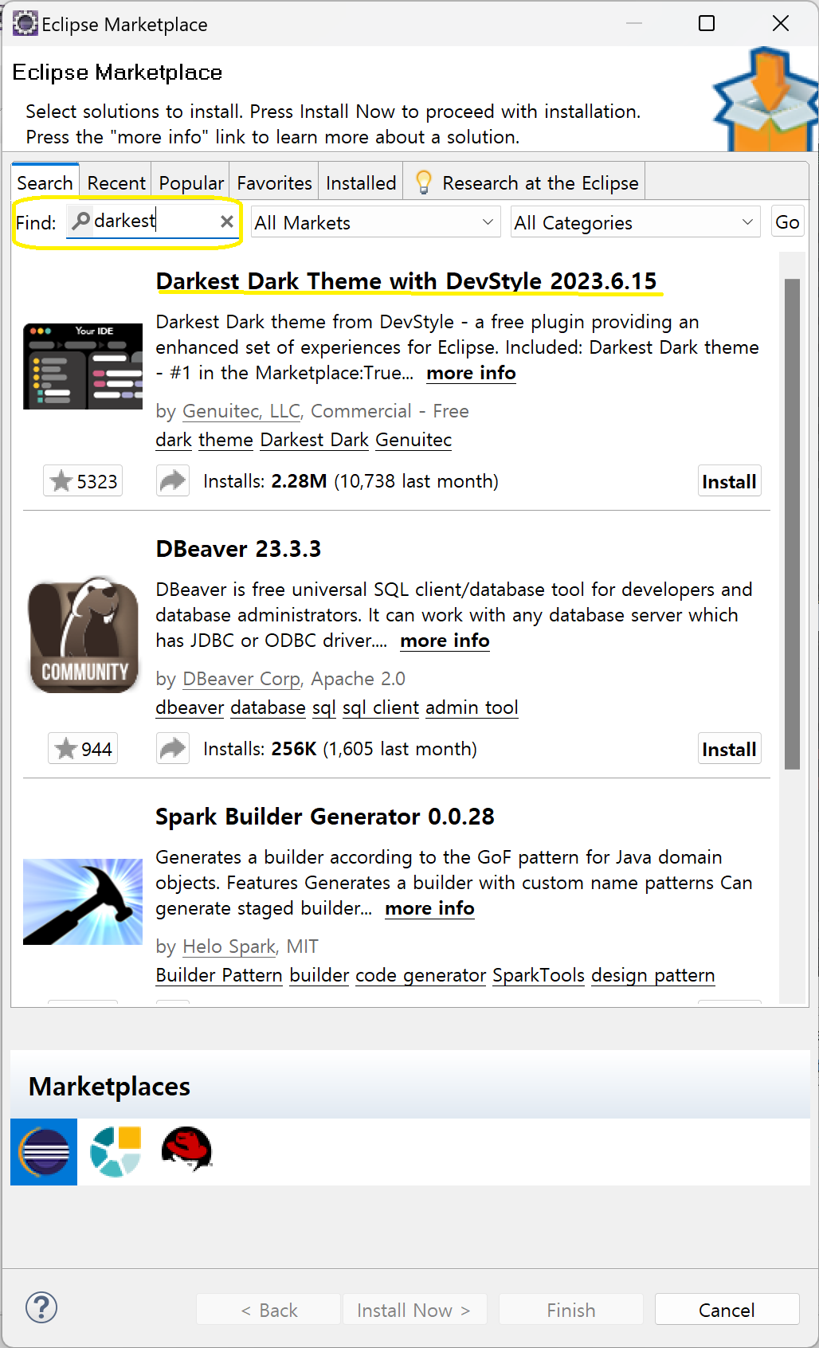Screen dimensions: 819x1348
Task: Click the 'database' tag link
Action: pyautogui.click(x=268, y=707)
